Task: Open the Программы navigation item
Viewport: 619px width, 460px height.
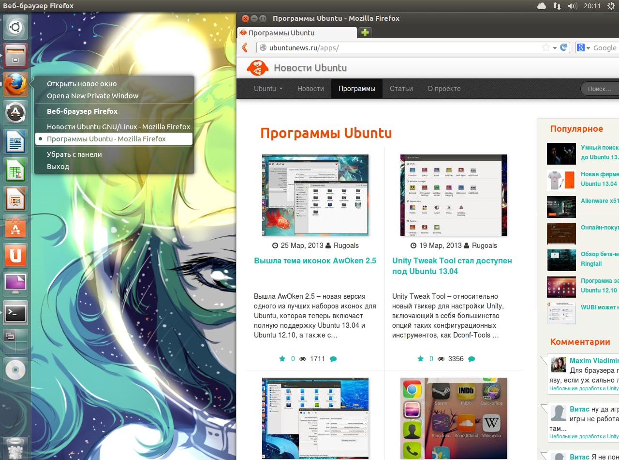Action: coord(357,89)
